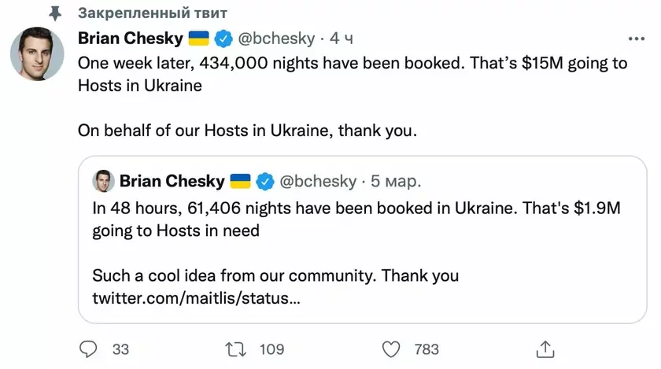Click the share upload icon
The image size is (661, 369).
pyautogui.click(x=544, y=348)
